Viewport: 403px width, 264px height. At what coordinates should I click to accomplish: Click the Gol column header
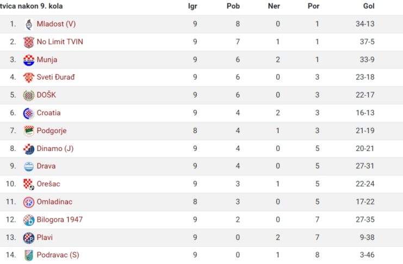369,6
